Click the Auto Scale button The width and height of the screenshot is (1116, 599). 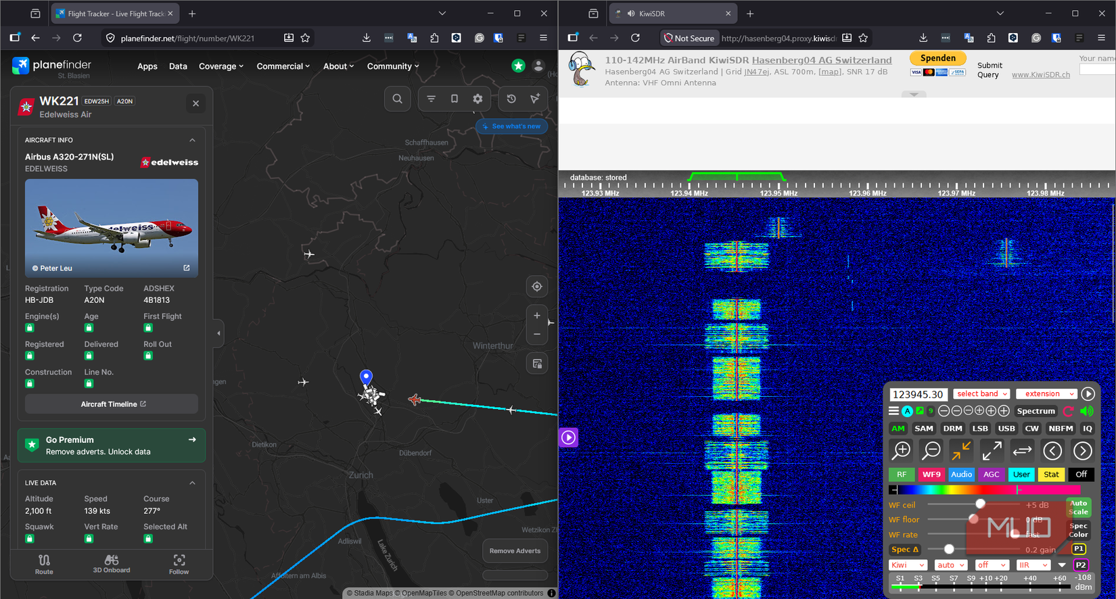(x=1079, y=507)
